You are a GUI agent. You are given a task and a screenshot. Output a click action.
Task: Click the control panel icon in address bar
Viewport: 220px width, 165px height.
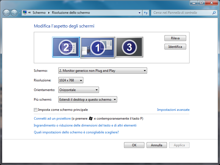pyautogui.click(x=25, y=13)
